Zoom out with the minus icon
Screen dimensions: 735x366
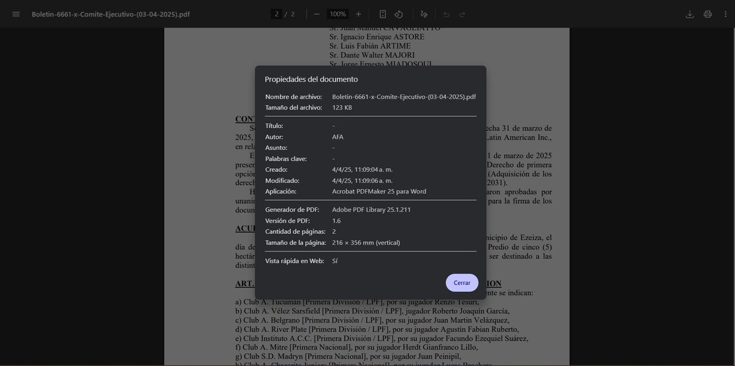tap(317, 14)
